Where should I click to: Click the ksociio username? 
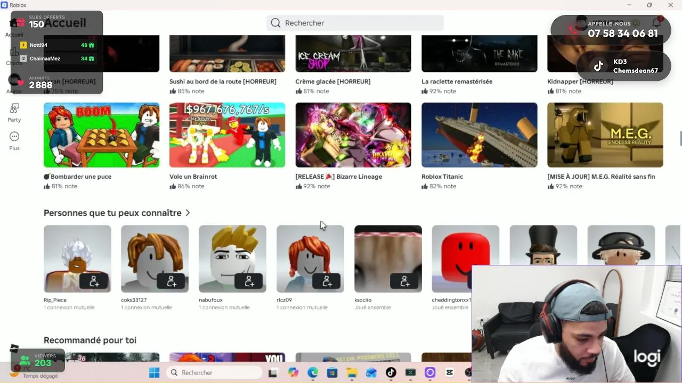tap(363, 300)
